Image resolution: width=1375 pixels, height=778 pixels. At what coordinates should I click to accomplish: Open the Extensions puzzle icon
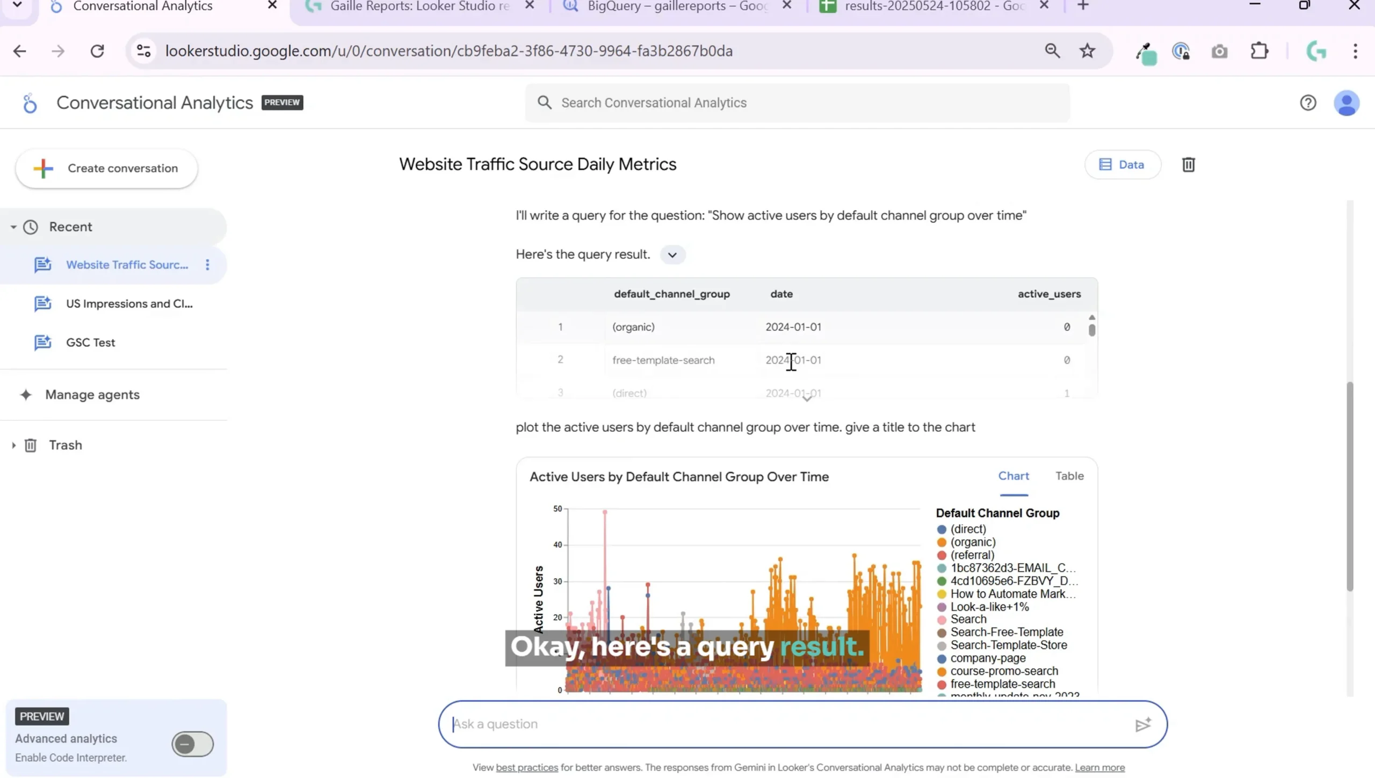pos(1259,51)
